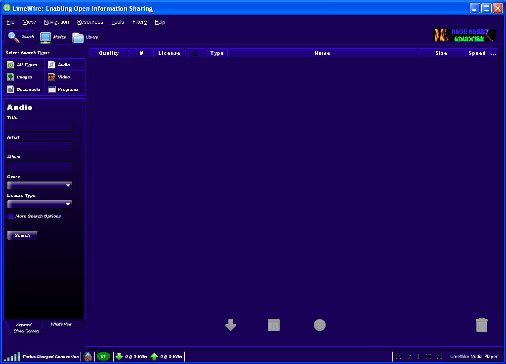Image resolution: width=506 pixels, height=364 pixels.
Task: Enable More Search Options checkbox
Action: tap(10, 216)
